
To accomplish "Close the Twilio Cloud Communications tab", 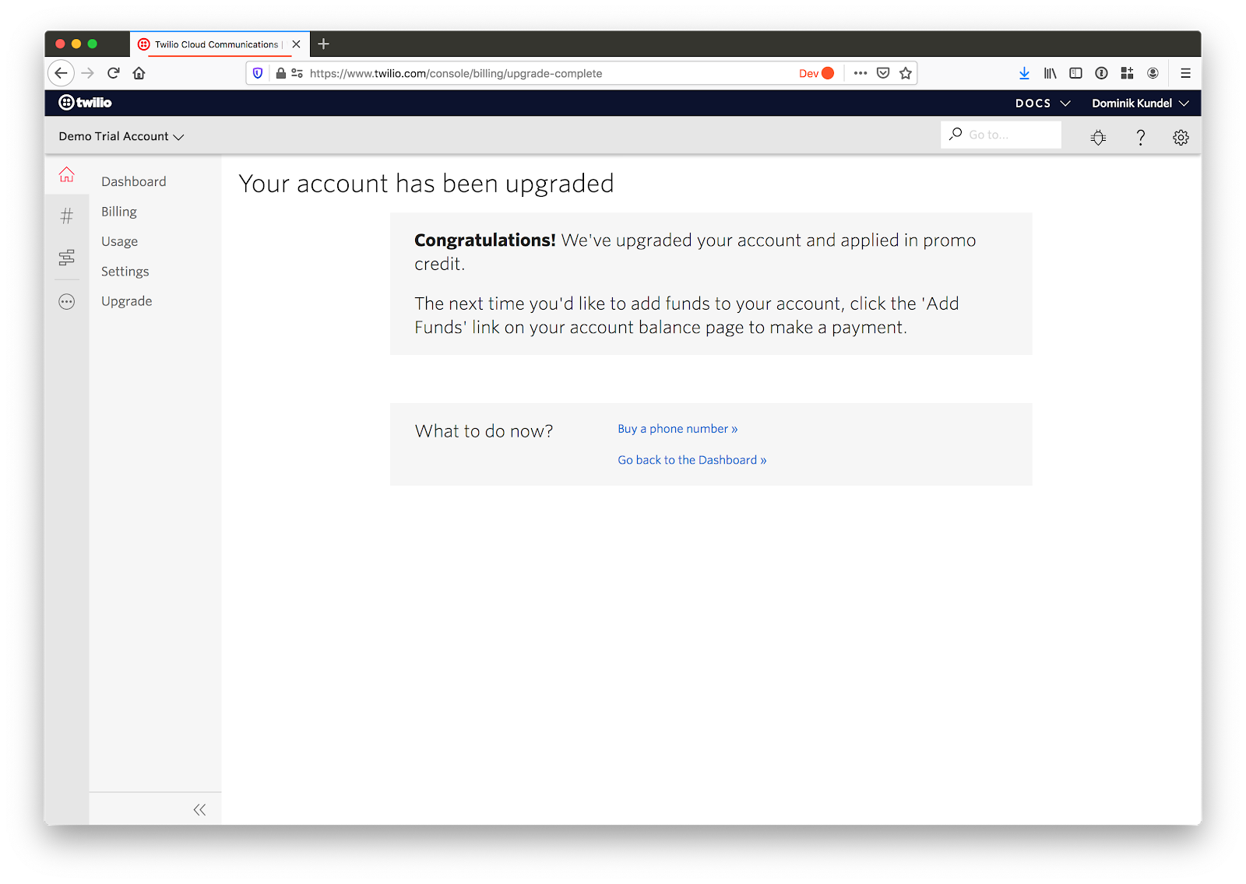I will (297, 44).
